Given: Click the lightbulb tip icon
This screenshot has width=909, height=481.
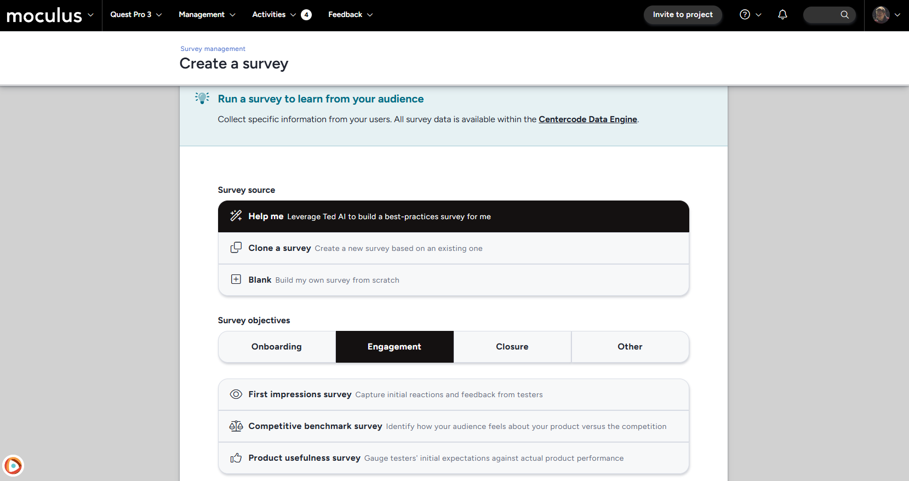Looking at the screenshot, I should coord(202,98).
